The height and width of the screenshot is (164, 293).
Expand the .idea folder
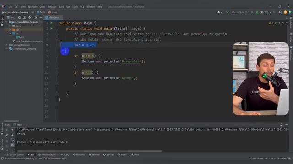[10, 26]
